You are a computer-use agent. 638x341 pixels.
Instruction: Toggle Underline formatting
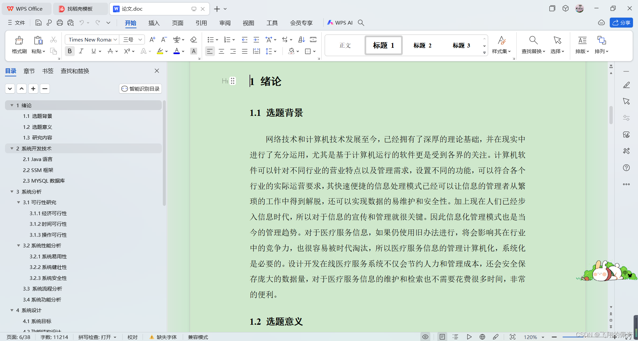(94, 51)
